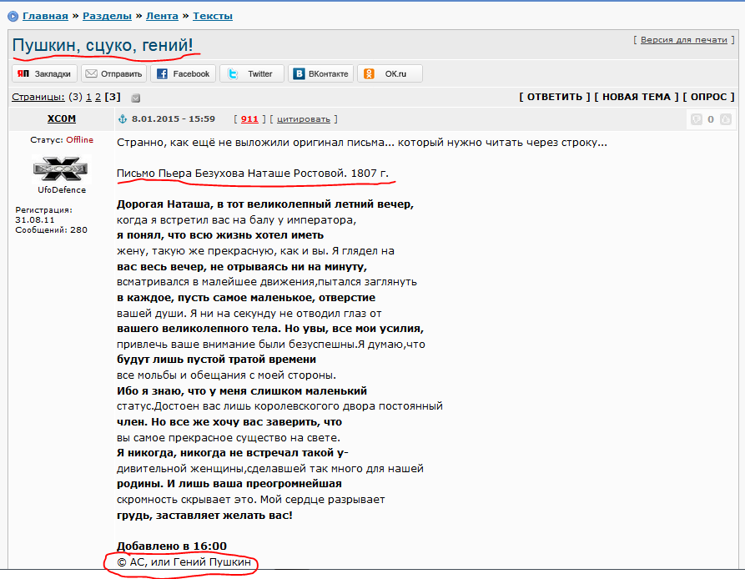The height and width of the screenshot is (579, 745).
Task: Click the line когда я встретил вас на балу
Action: (237, 220)
